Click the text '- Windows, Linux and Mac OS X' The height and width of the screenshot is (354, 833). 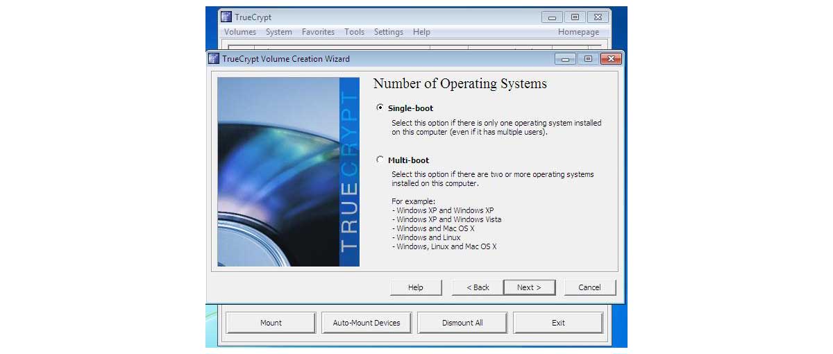(444, 246)
